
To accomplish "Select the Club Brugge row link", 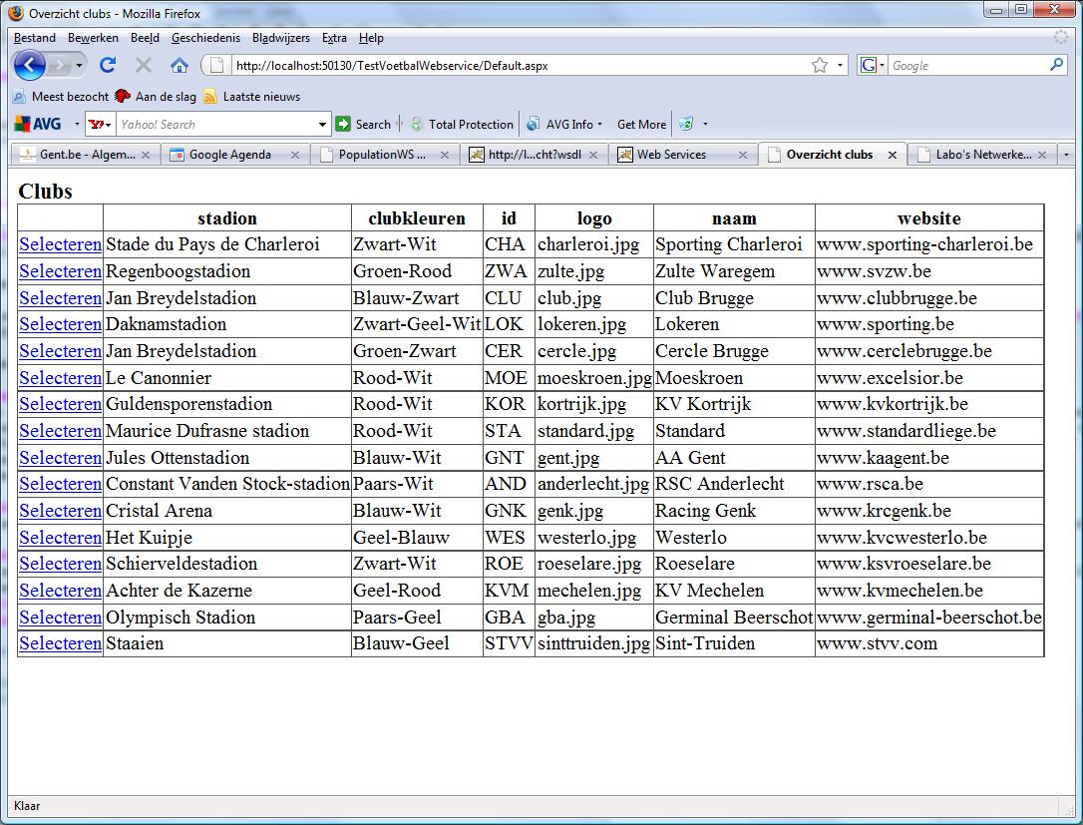I will click(60, 298).
